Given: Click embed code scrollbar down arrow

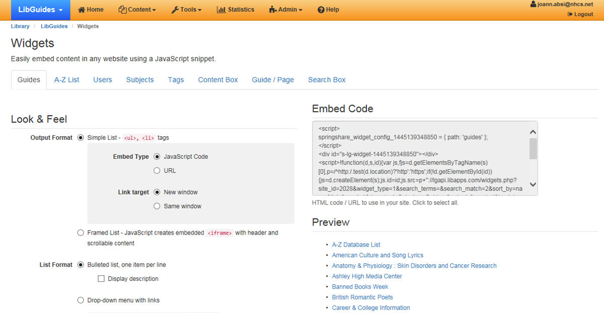Looking at the screenshot, I should (533, 184).
